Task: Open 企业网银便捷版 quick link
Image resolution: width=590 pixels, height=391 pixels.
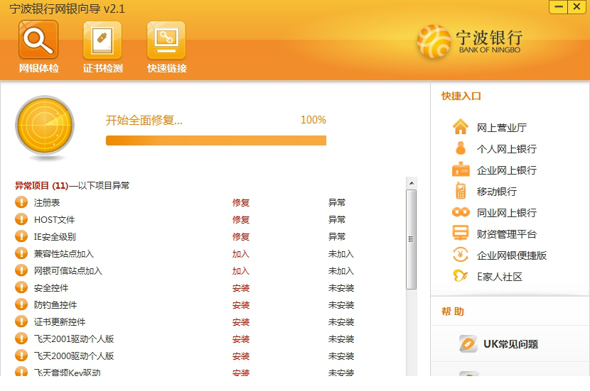Action: [511, 255]
